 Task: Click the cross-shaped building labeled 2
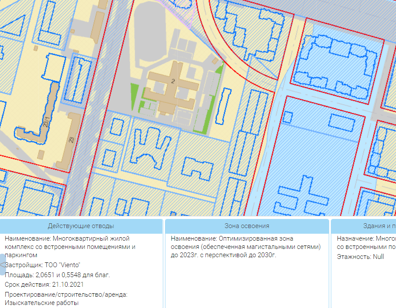coord(173,87)
